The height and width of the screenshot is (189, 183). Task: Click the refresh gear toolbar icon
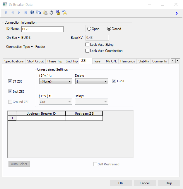click(64, 13)
